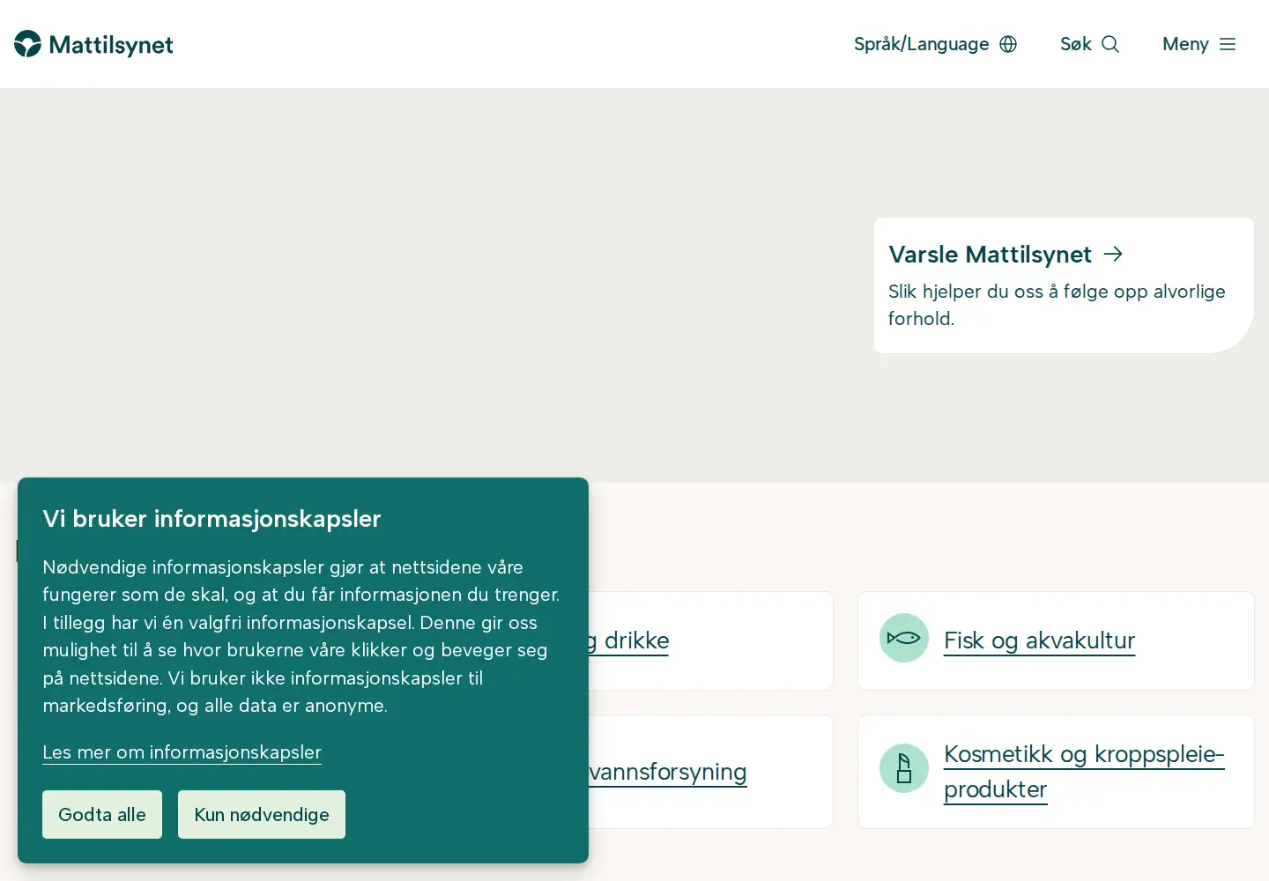The image size is (1269, 881).
Task: Open the Språk/Language selector
Action: pos(935,44)
